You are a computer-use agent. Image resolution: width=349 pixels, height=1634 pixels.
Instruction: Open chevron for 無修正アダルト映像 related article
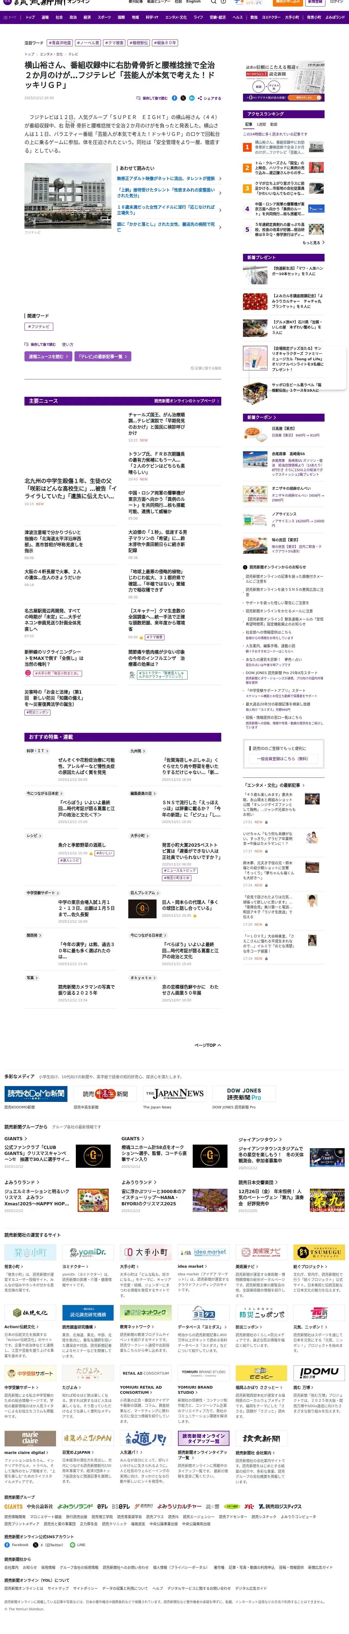220,178
